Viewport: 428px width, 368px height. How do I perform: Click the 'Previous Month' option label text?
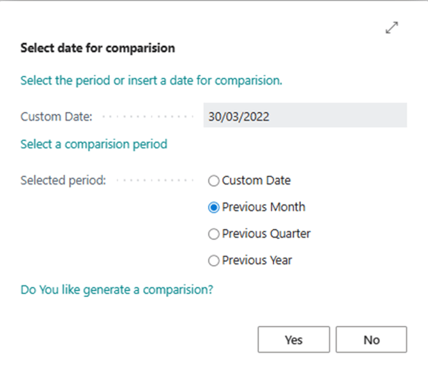coord(263,208)
